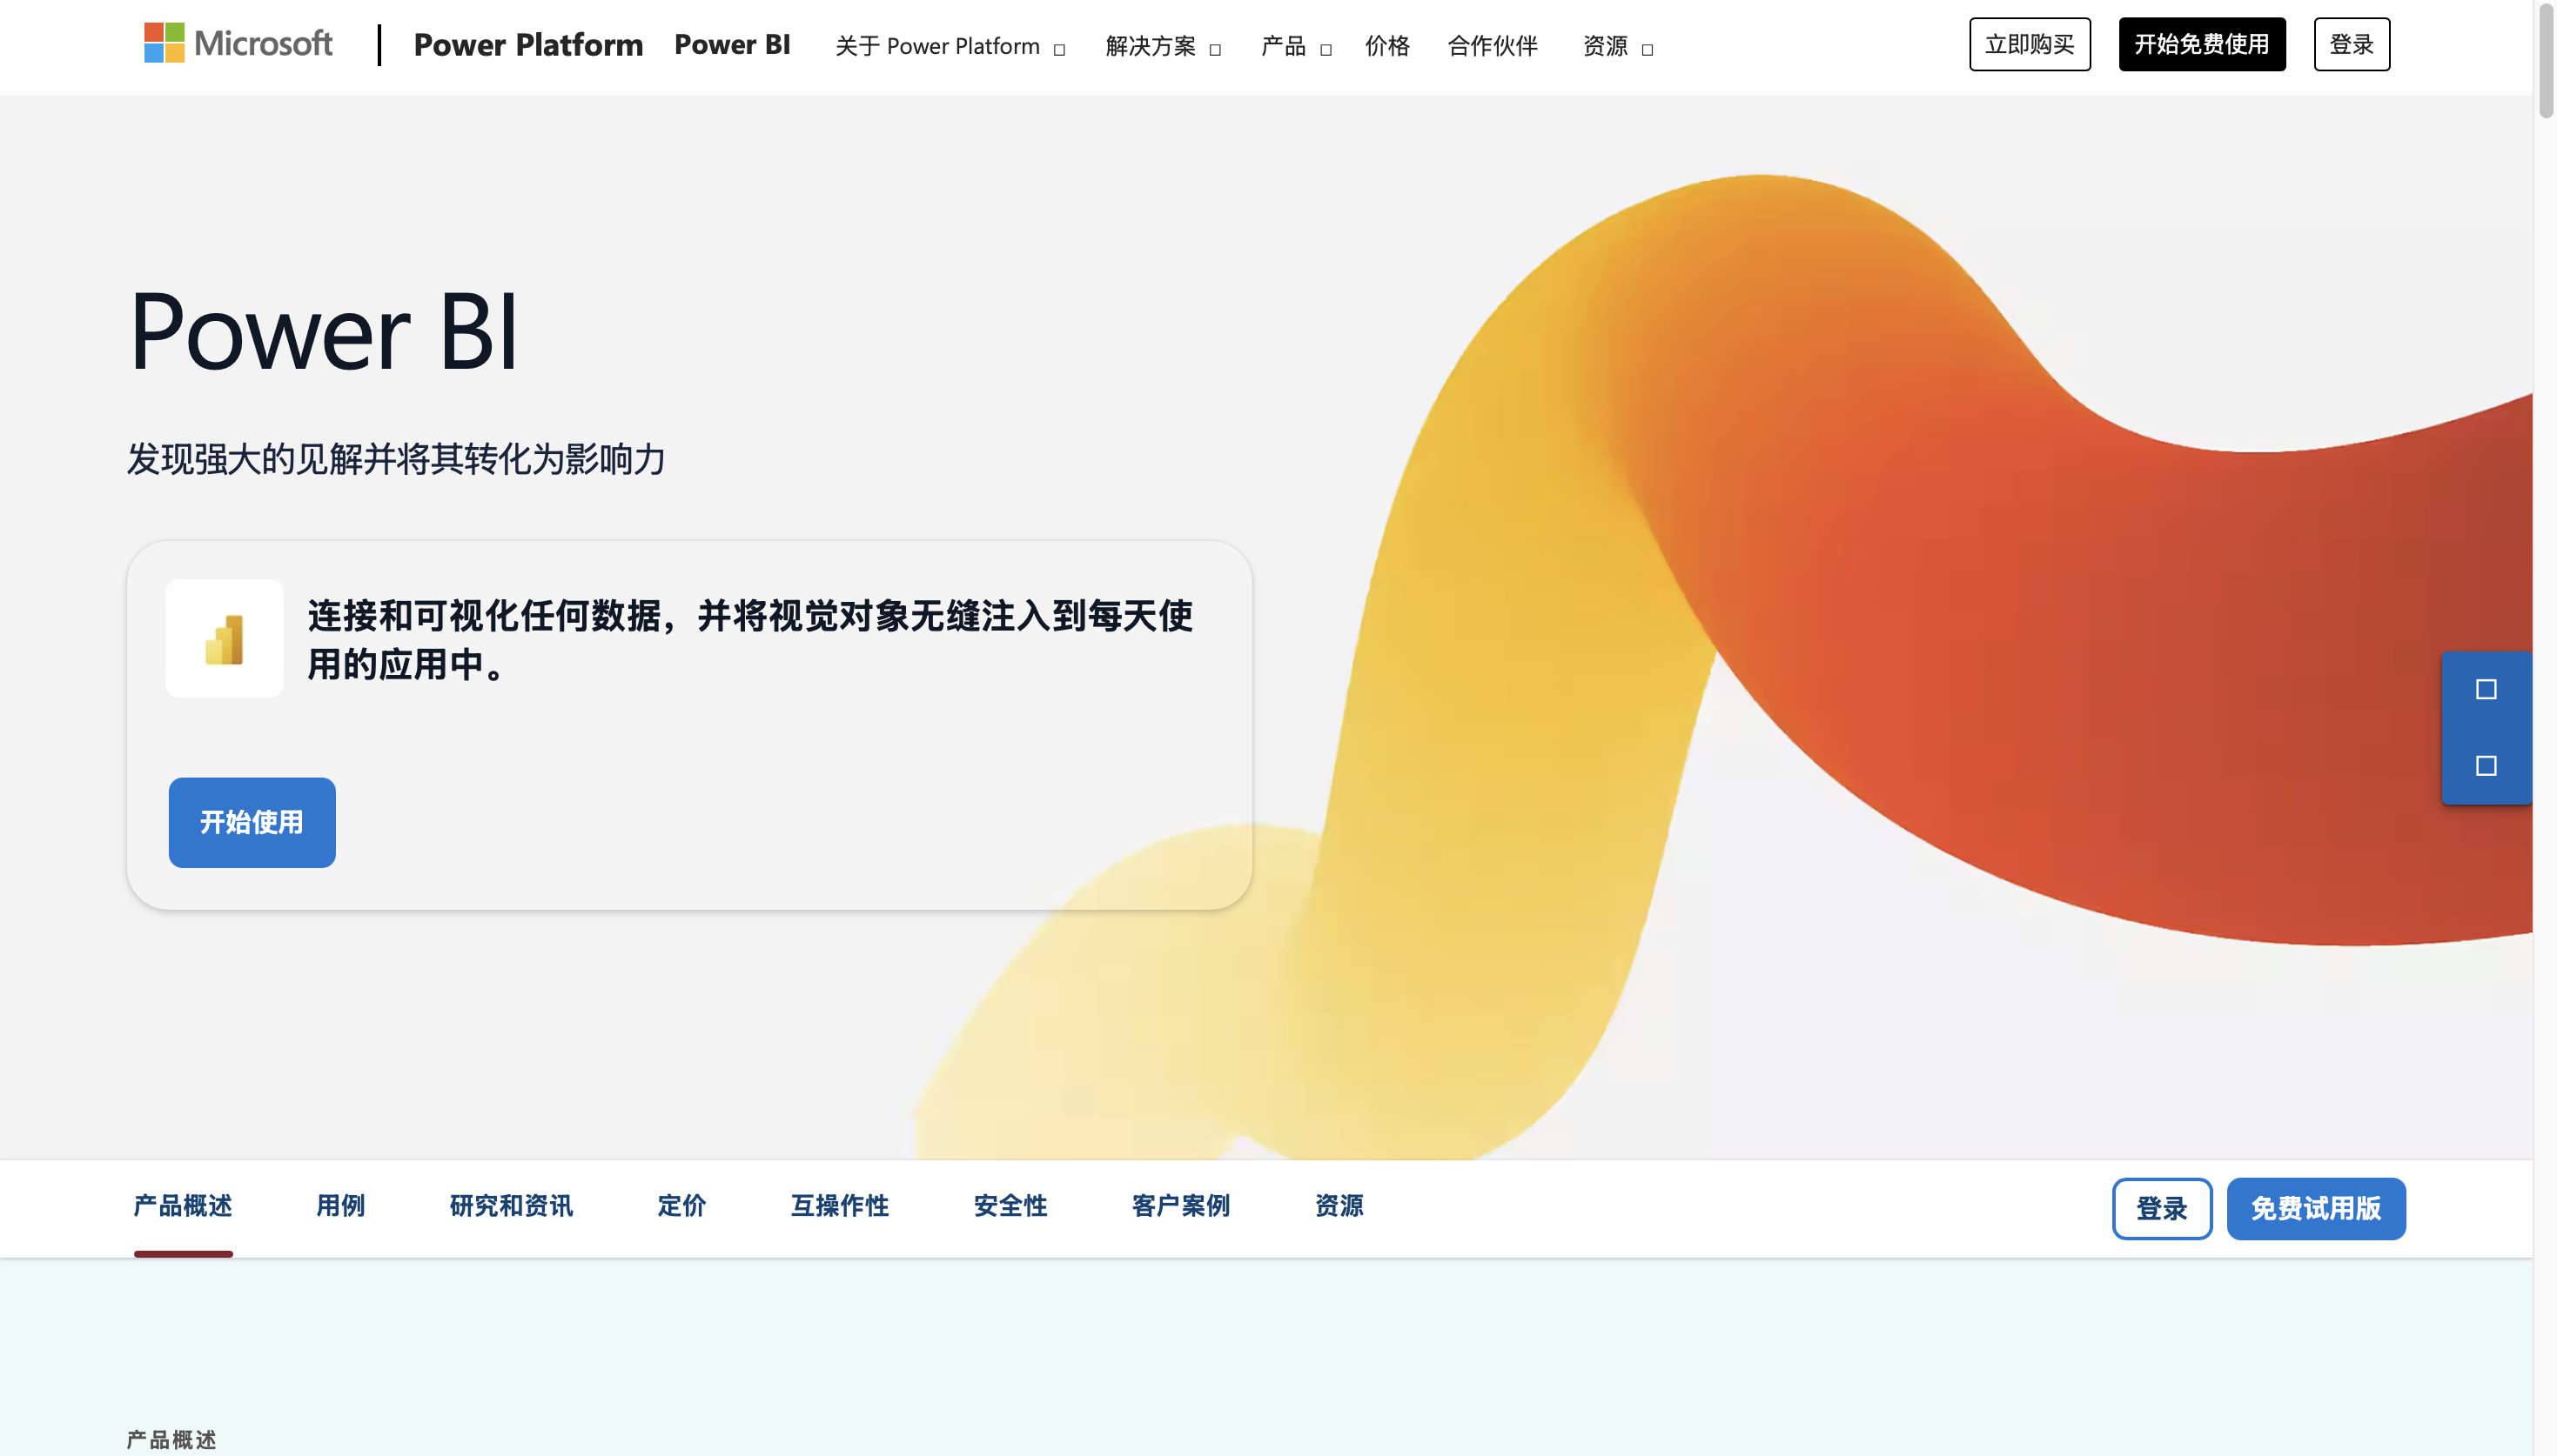Open the 研究和资讯 section
Screen dimensions: 2557x1456
pyautogui.click(x=510, y=1207)
